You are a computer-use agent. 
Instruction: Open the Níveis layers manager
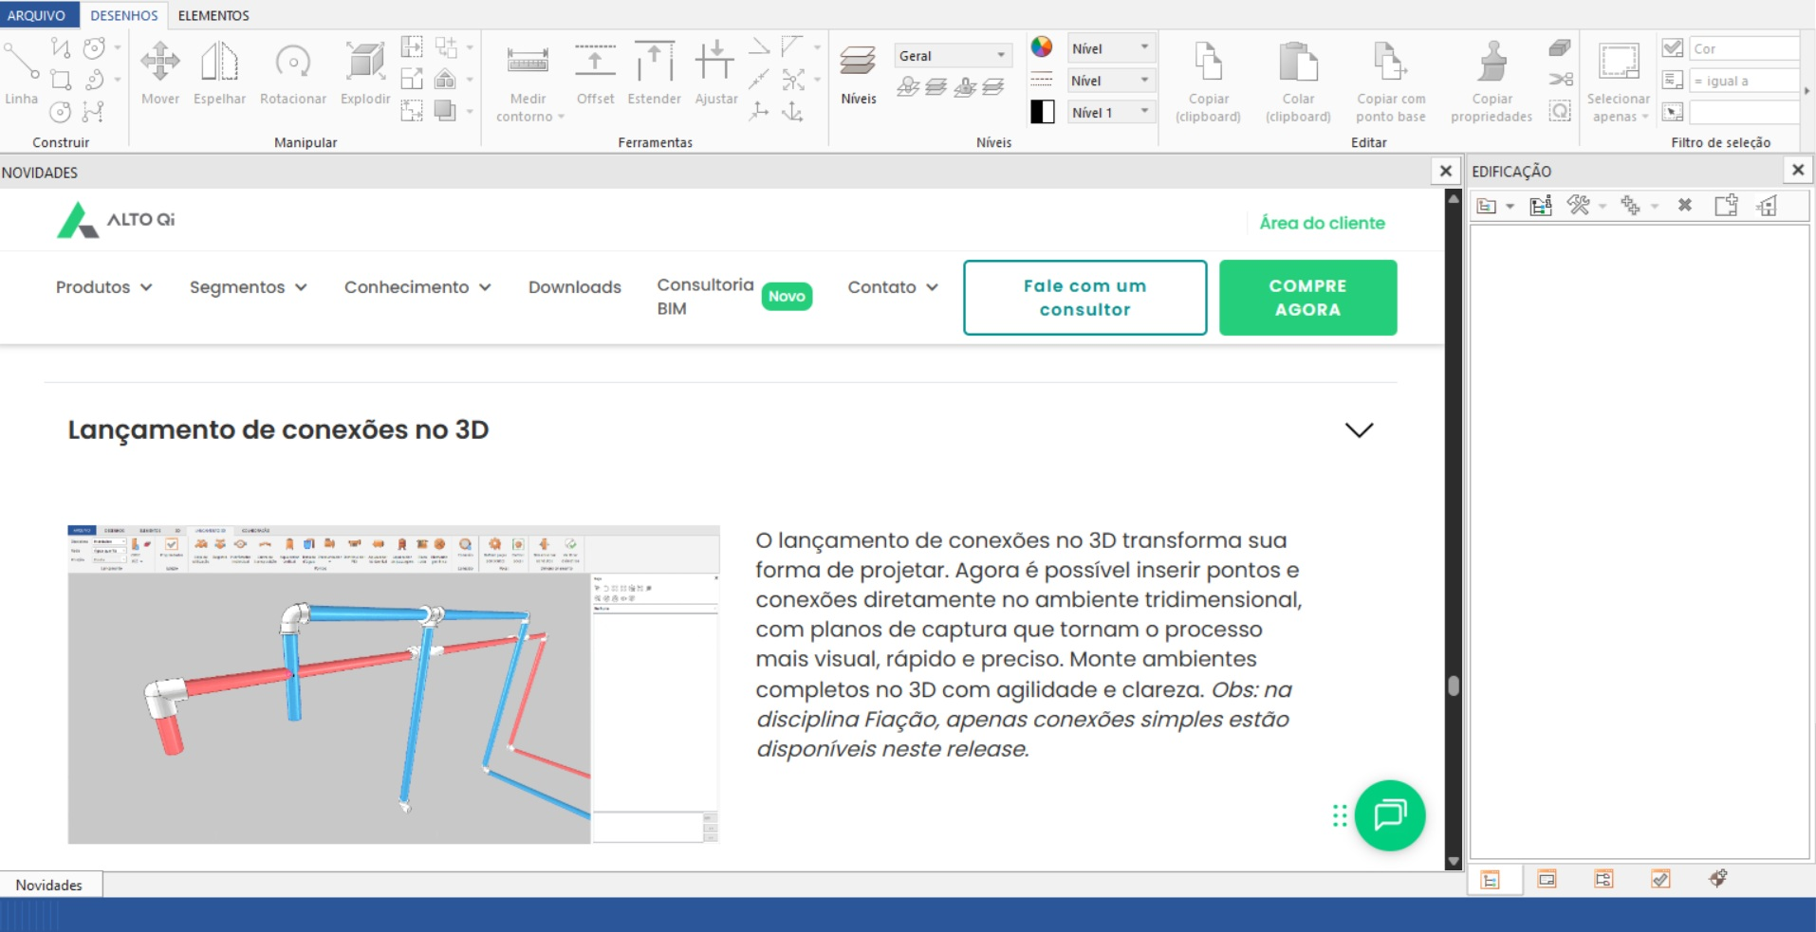(x=859, y=74)
